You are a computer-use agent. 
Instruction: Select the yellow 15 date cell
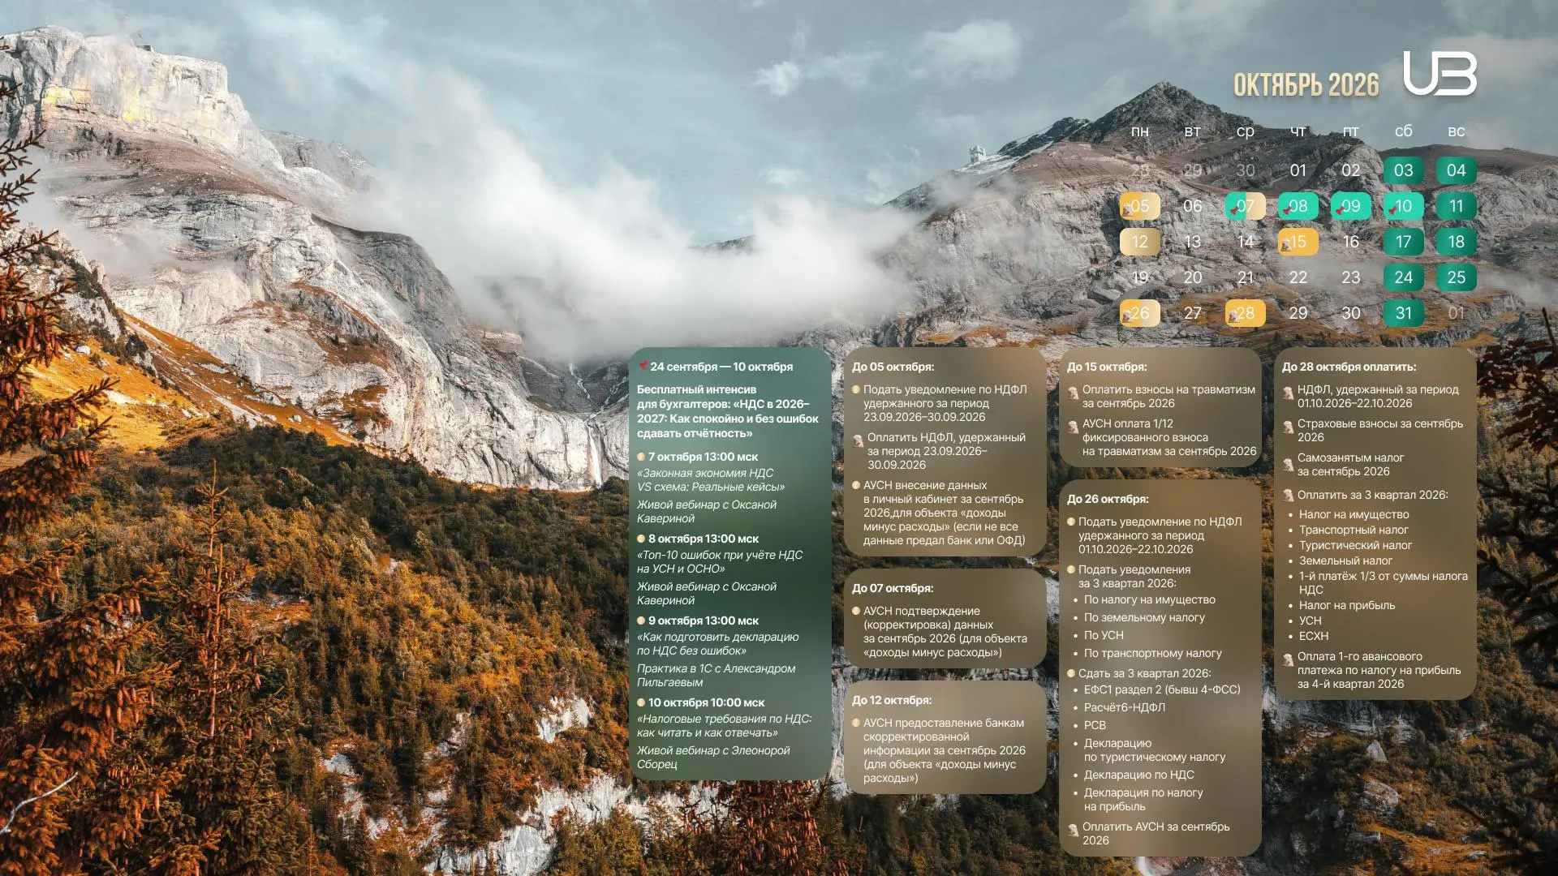[x=1298, y=242]
